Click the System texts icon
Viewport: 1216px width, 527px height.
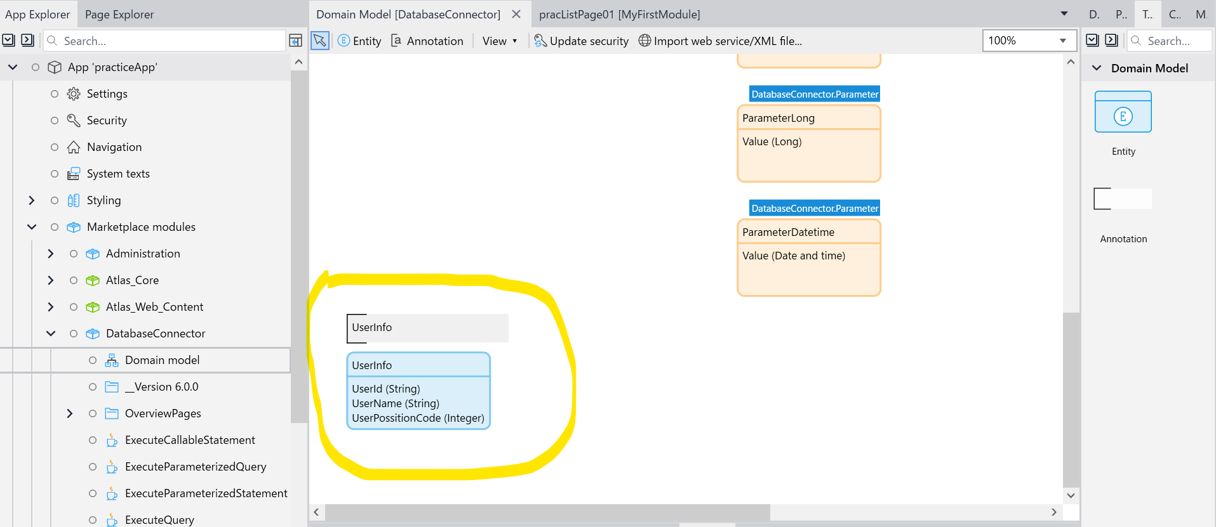[x=74, y=174]
